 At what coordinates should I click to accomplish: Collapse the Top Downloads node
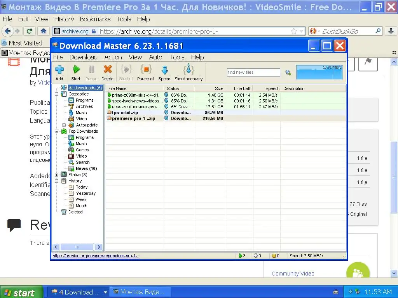(57, 131)
